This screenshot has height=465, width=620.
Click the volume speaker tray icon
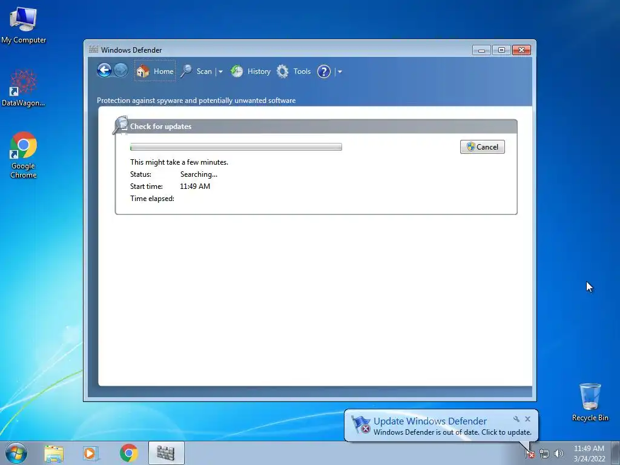tap(558, 453)
